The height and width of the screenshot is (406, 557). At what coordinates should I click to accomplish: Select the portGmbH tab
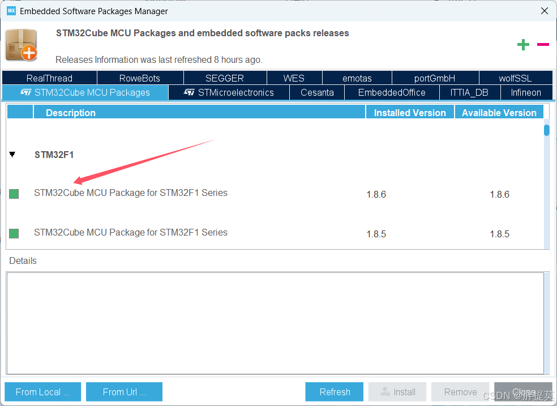click(x=435, y=78)
